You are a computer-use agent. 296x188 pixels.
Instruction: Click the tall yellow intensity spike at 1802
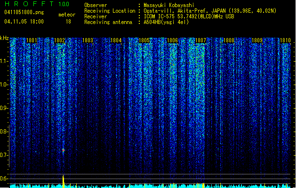[x=64, y=181]
